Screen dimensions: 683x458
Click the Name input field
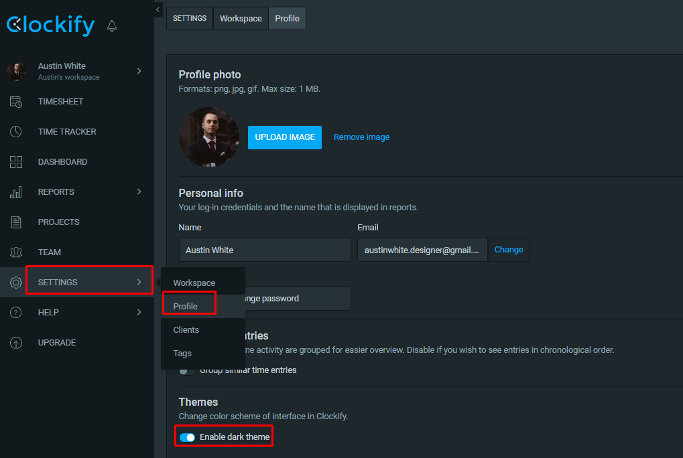(x=265, y=250)
